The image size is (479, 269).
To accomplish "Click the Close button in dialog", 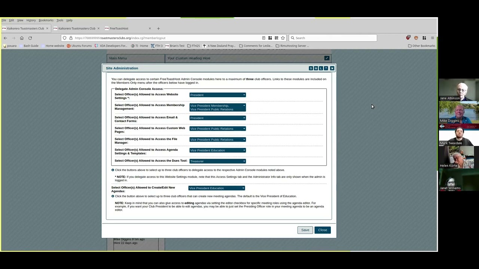I will click(x=323, y=230).
